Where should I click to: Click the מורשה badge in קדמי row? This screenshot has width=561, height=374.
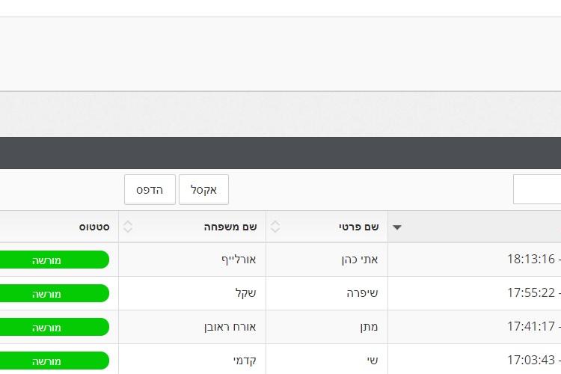[54, 361]
